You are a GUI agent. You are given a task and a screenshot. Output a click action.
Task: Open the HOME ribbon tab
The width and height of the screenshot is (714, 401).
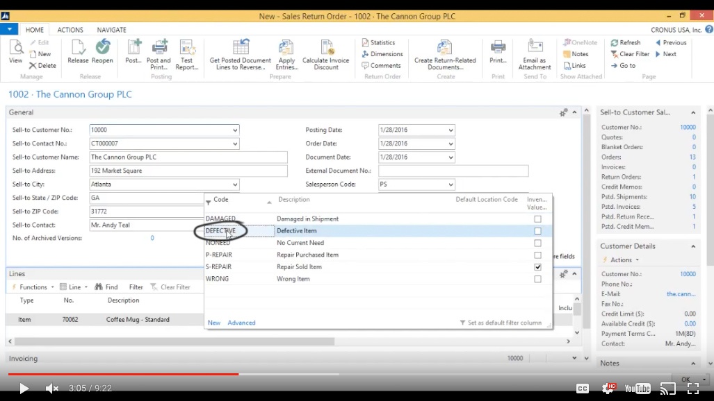(35, 30)
